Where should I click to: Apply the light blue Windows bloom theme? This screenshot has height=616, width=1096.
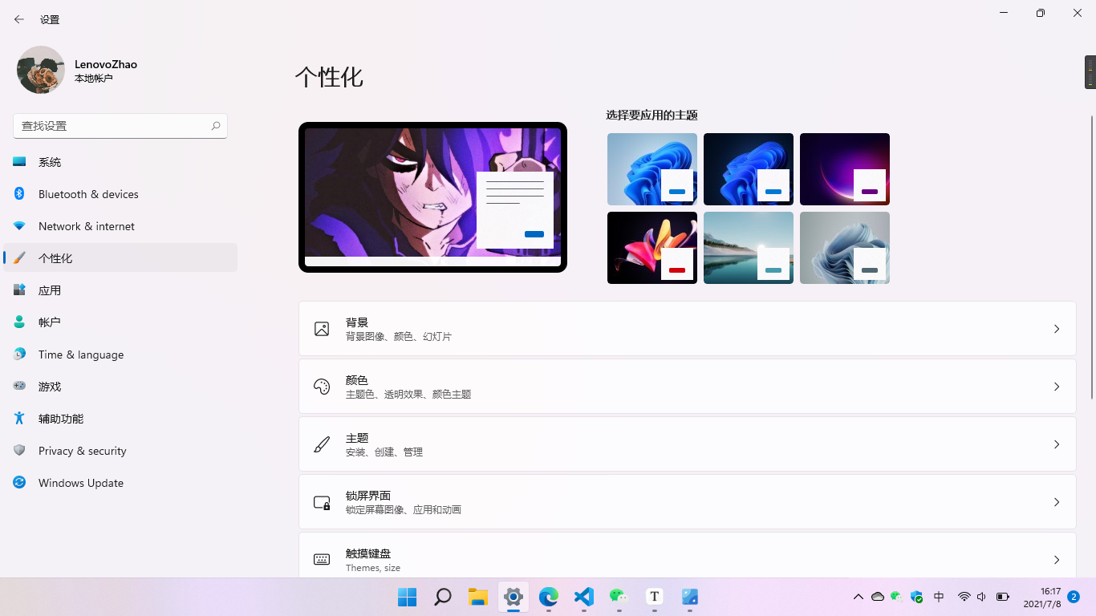pyautogui.click(x=652, y=169)
